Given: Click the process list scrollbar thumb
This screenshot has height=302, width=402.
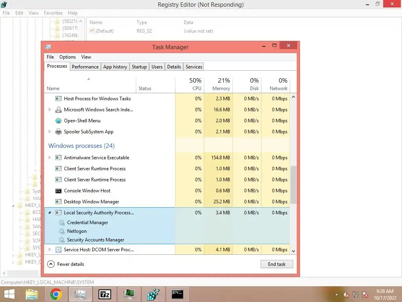Looking at the screenshot, I should point(294,185).
